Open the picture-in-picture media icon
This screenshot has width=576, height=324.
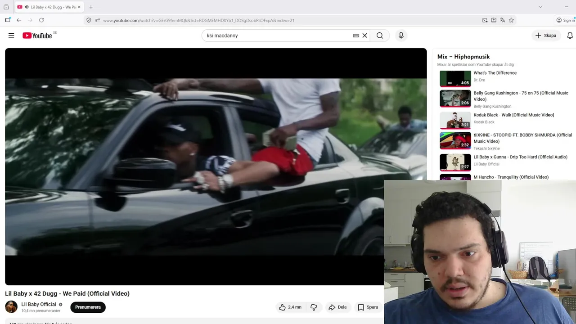tap(485, 20)
